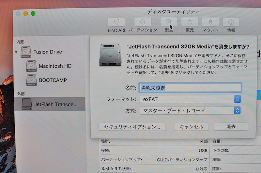This screenshot has width=261, height=173.
Task: Click the First Aid toolbar icon
Action: pos(116,22)
